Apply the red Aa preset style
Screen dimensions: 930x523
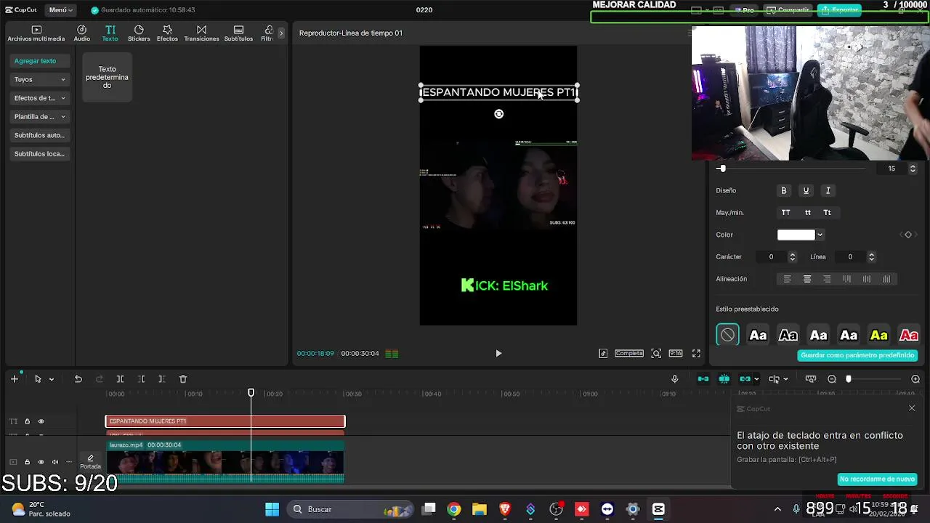pos(909,335)
